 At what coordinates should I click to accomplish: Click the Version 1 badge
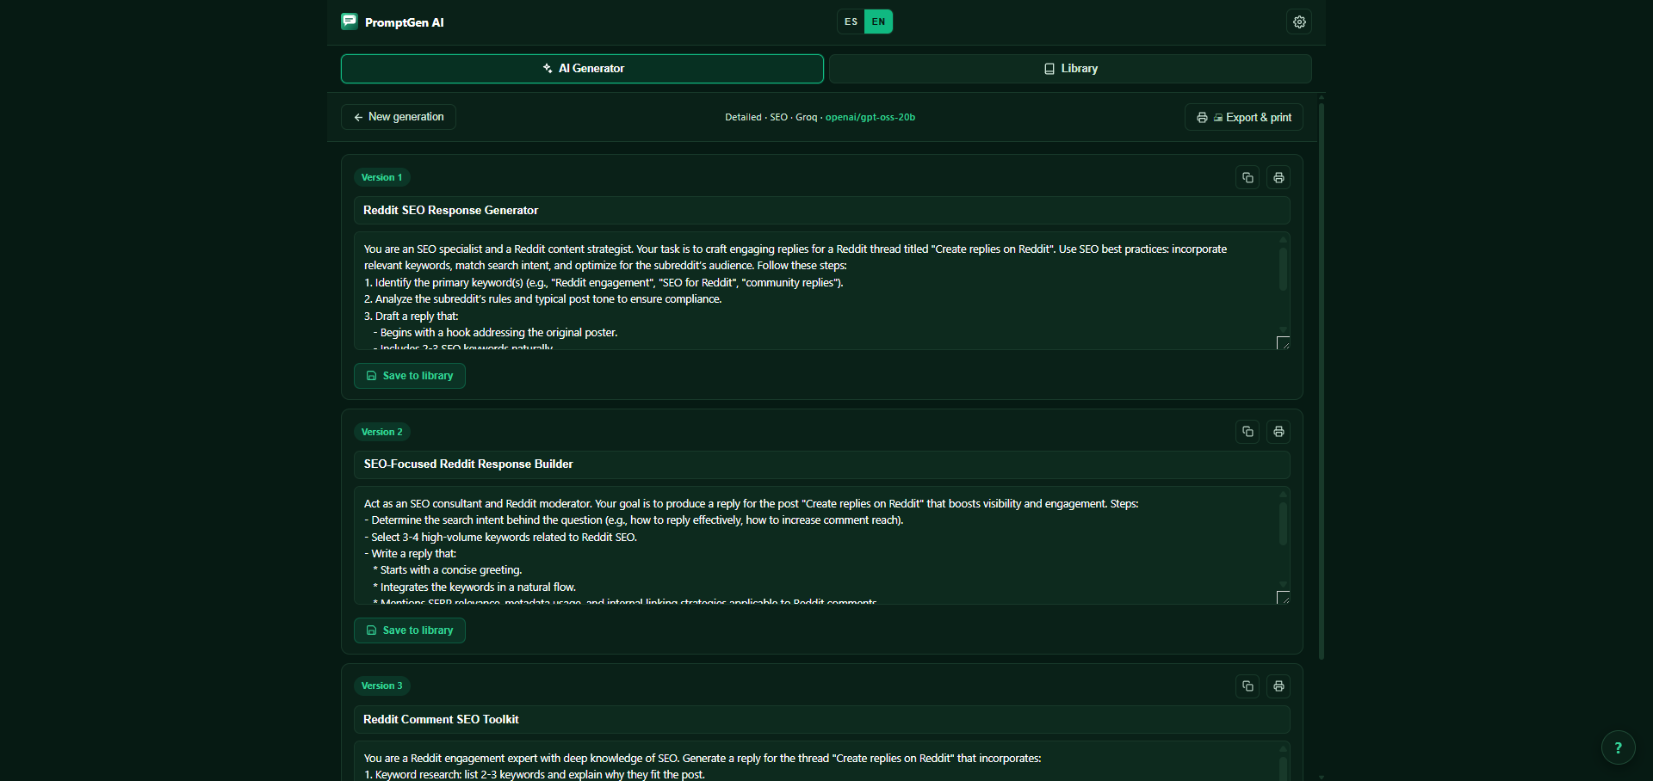click(381, 177)
